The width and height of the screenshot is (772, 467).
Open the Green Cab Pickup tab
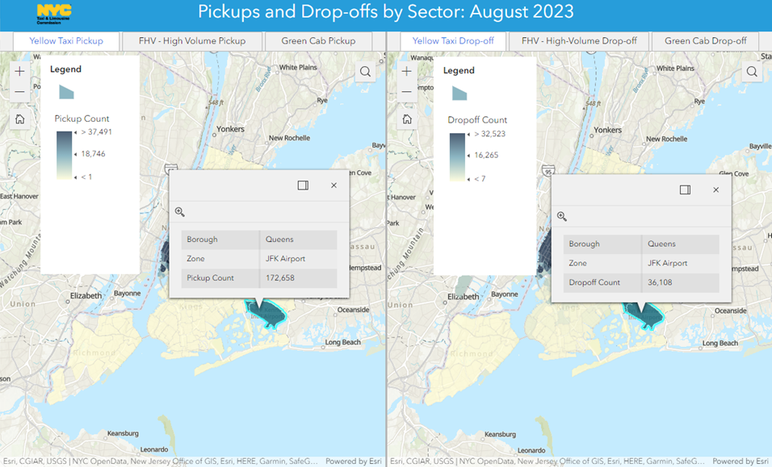pyautogui.click(x=318, y=41)
